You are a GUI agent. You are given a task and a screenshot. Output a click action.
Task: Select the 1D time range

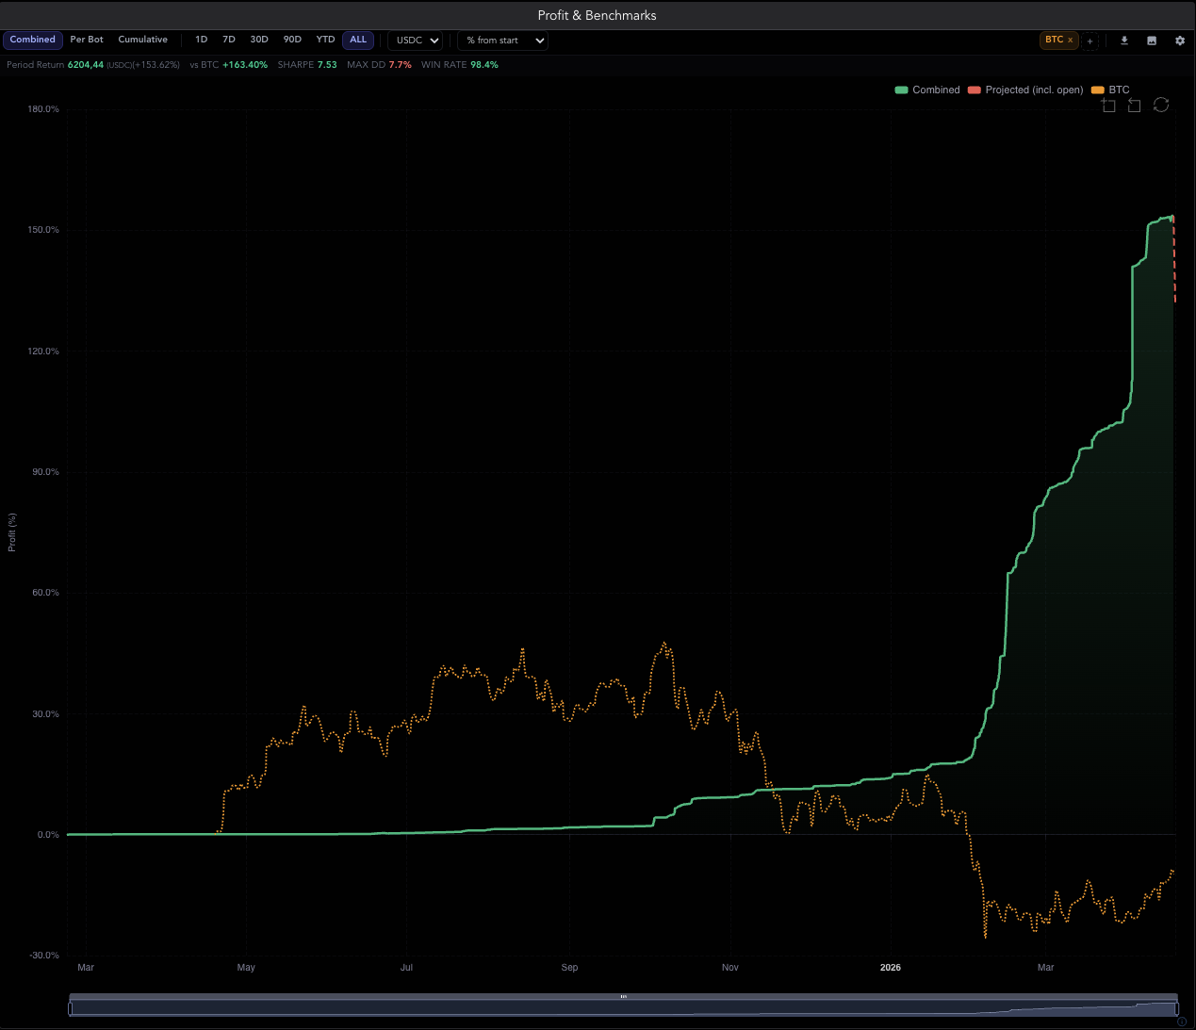click(202, 40)
